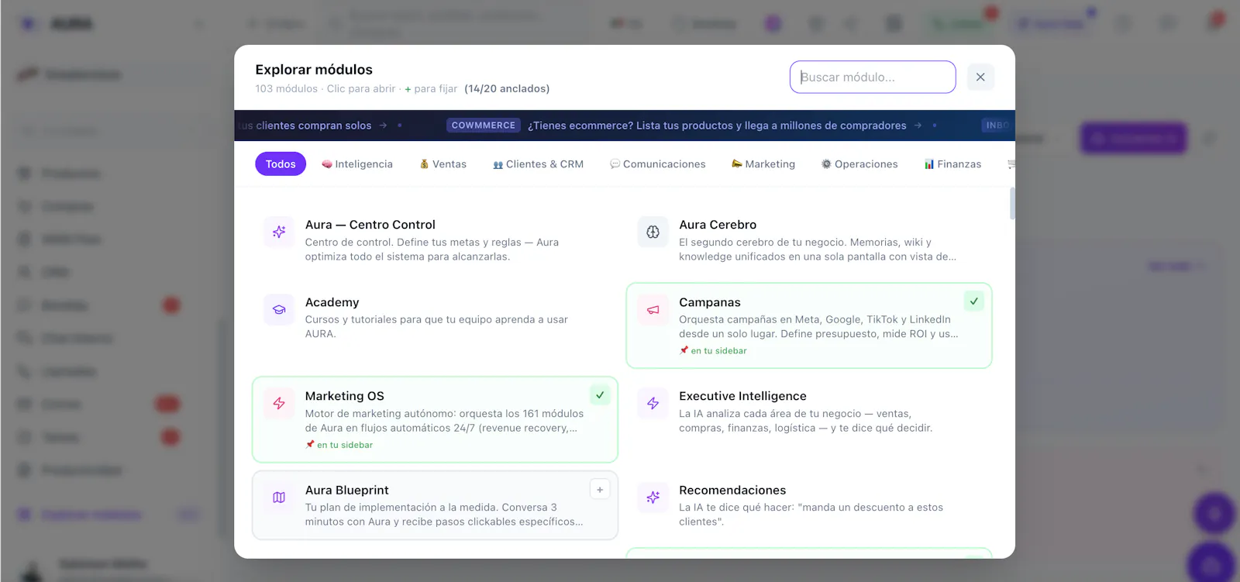Open the 'Recomendaciones' module title
1240x582 pixels.
pos(732,491)
